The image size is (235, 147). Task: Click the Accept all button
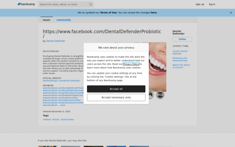coord(116,89)
